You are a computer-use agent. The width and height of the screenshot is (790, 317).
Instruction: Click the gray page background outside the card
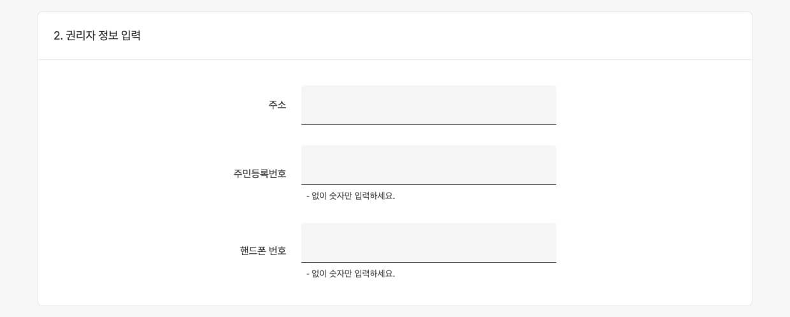[18, 159]
